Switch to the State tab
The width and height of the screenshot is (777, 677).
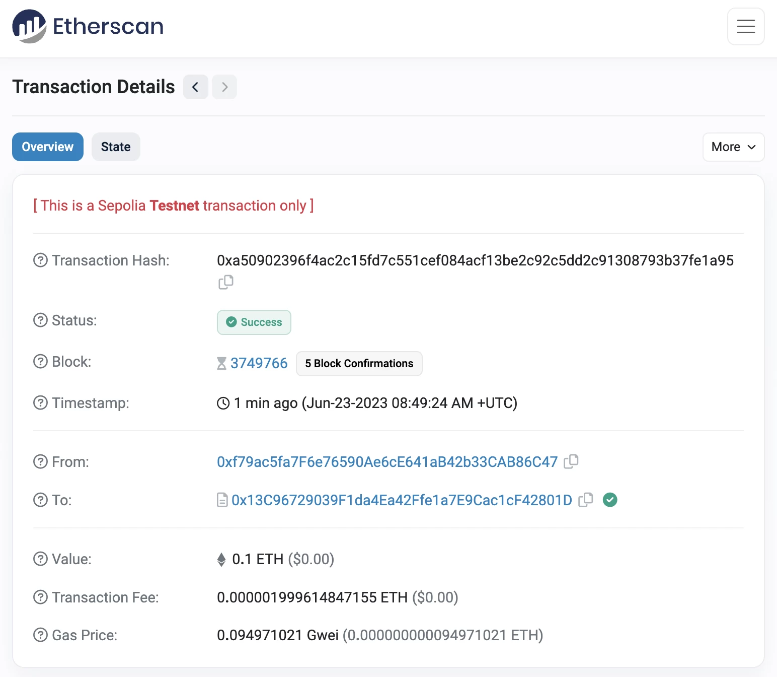[x=116, y=147]
